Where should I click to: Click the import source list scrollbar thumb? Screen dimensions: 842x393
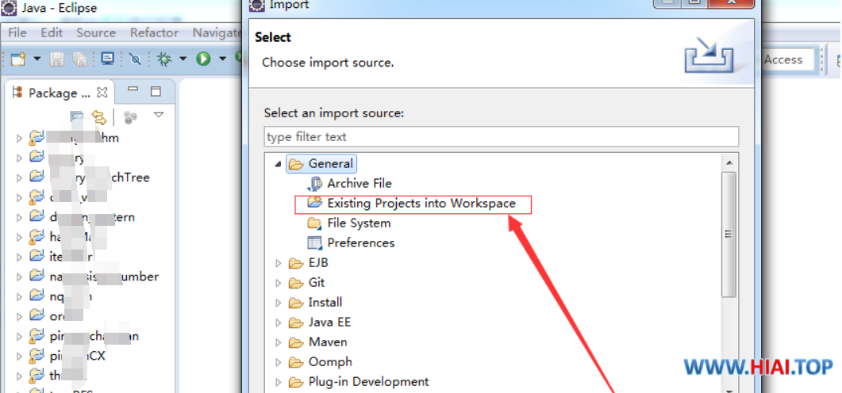[729, 235]
